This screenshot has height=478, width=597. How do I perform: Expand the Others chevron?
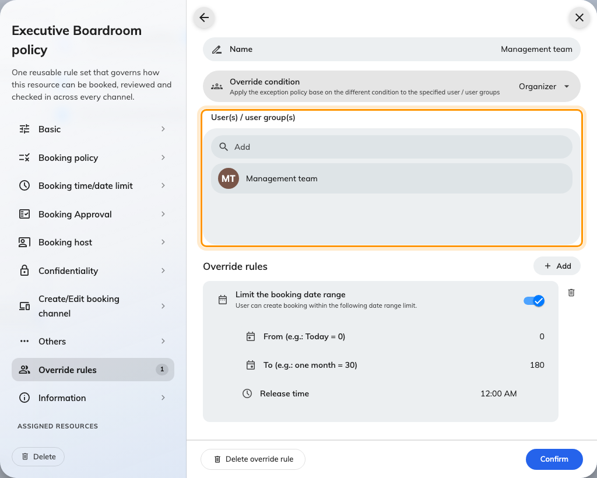point(163,341)
